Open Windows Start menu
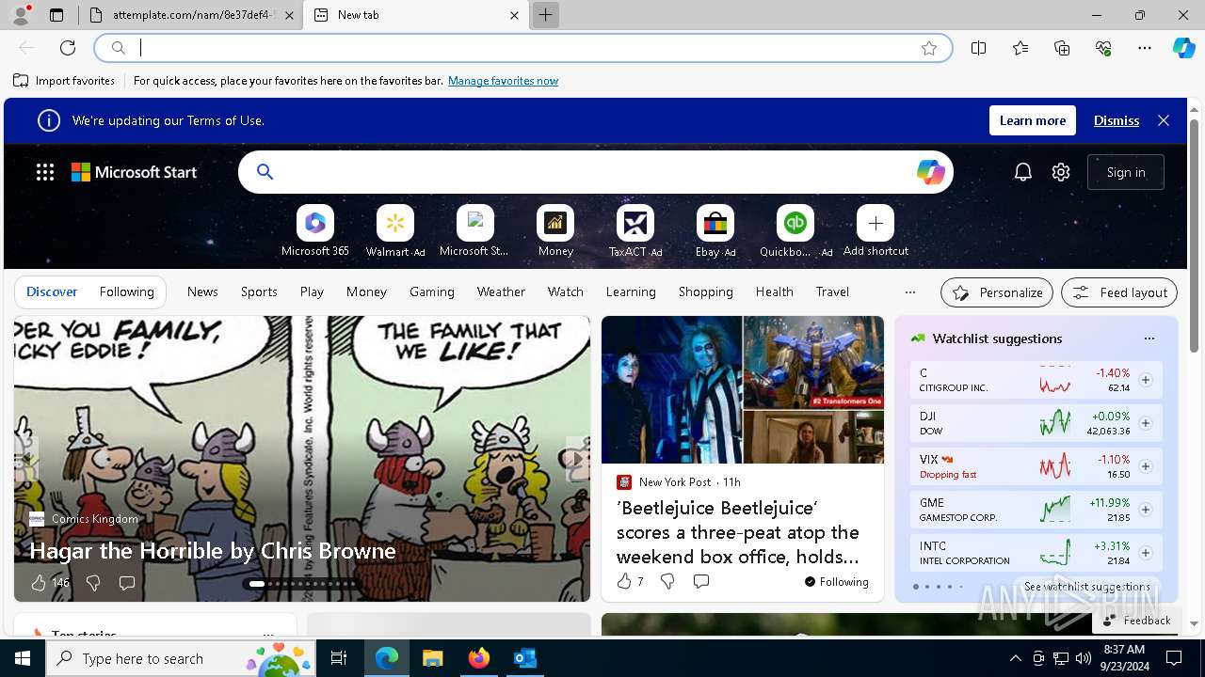Image resolution: width=1205 pixels, height=677 pixels. [x=23, y=658]
